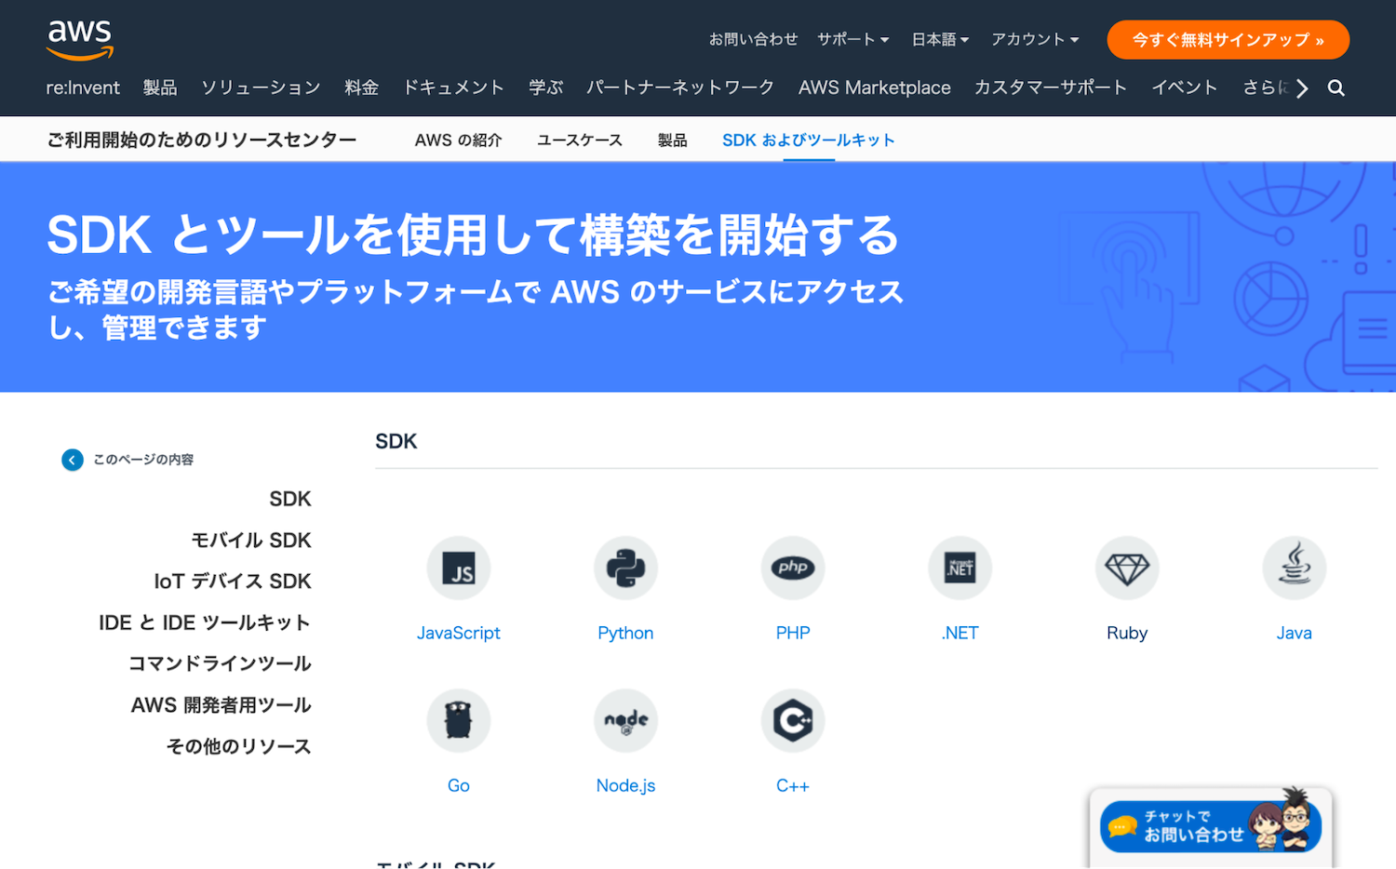Open the アカウント dropdown

click(1035, 39)
